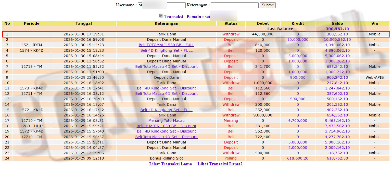This screenshot has width=392, height=172.
Task: Open Beli HUAHIN 1630 BB - Discount link
Action: 166,126
